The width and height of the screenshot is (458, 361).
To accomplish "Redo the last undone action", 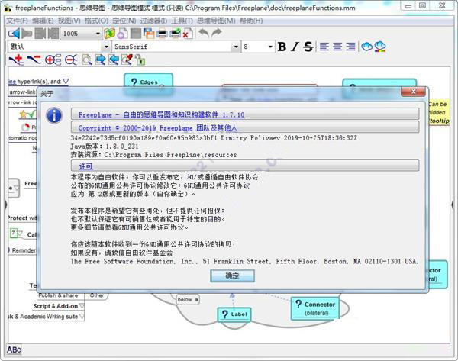I will (x=217, y=33).
